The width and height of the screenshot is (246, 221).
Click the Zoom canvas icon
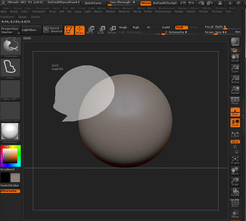(235, 69)
